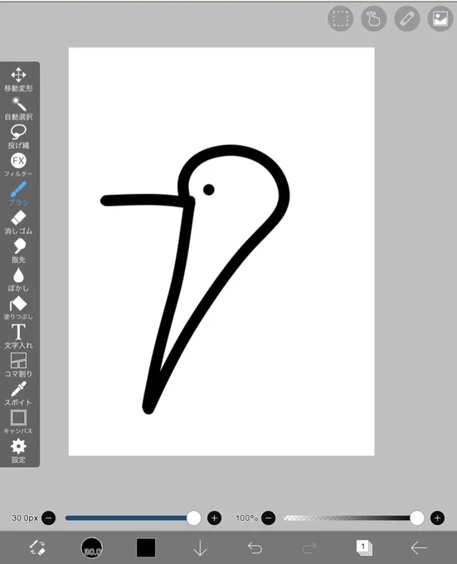Select the Smudge (指先) tool
The width and height of the screenshot is (457, 564).
click(x=18, y=250)
